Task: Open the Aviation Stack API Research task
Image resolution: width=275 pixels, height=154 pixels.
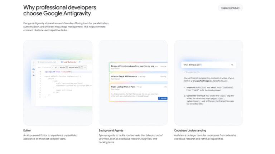Action: pyautogui.click(x=138, y=77)
